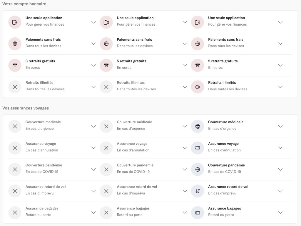Click the ticket icon for Assurance voyage
This screenshot has width=301, height=226.
pyautogui.click(x=198, y=148)
